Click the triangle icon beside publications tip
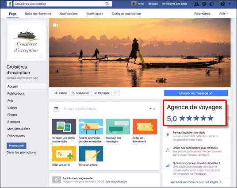Image resolution: width=237 pixels, height=188 pixels. click(x=168, y=150)
